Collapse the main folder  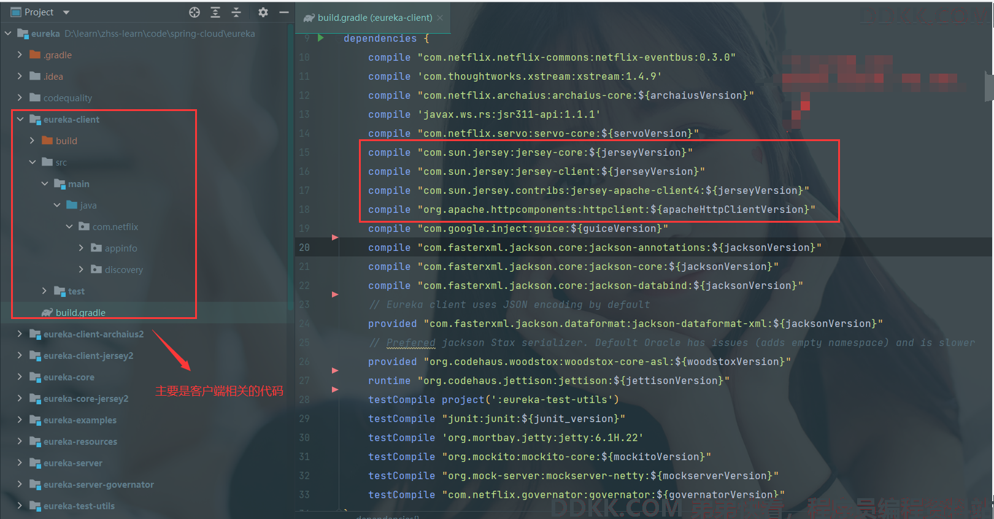45,184
